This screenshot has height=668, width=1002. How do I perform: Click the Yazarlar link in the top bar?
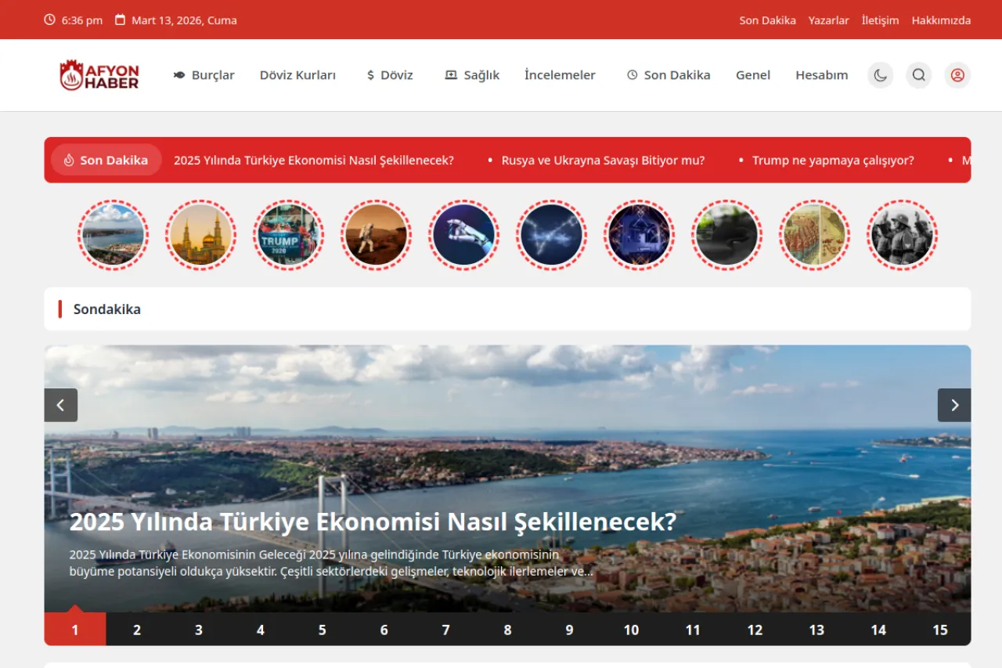828,20
